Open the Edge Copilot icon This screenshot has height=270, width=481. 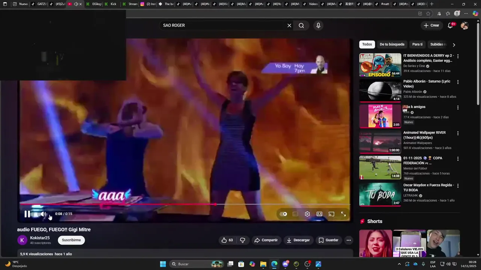coord(475,13)
